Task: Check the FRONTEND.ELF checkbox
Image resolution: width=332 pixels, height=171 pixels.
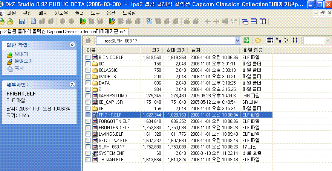Action: [88, 128]
